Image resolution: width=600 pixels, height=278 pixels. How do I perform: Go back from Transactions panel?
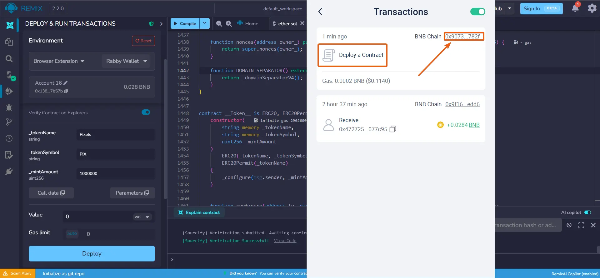click(320, 12)
